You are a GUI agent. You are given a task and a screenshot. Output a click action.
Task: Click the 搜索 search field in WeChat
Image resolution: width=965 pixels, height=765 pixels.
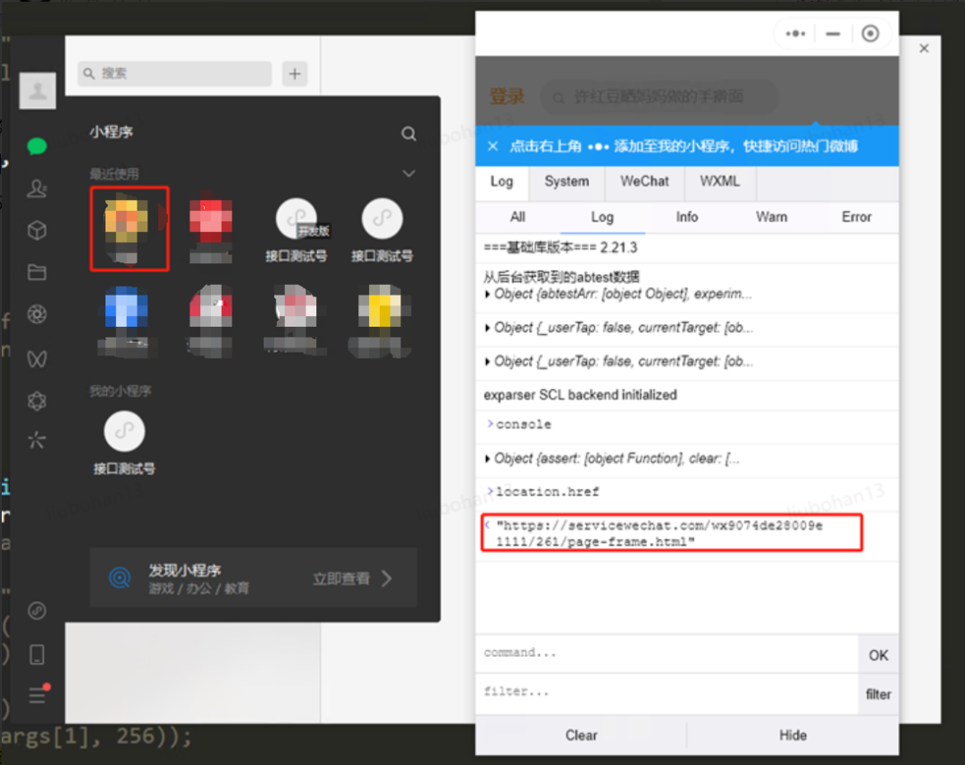tap(175, 74)
